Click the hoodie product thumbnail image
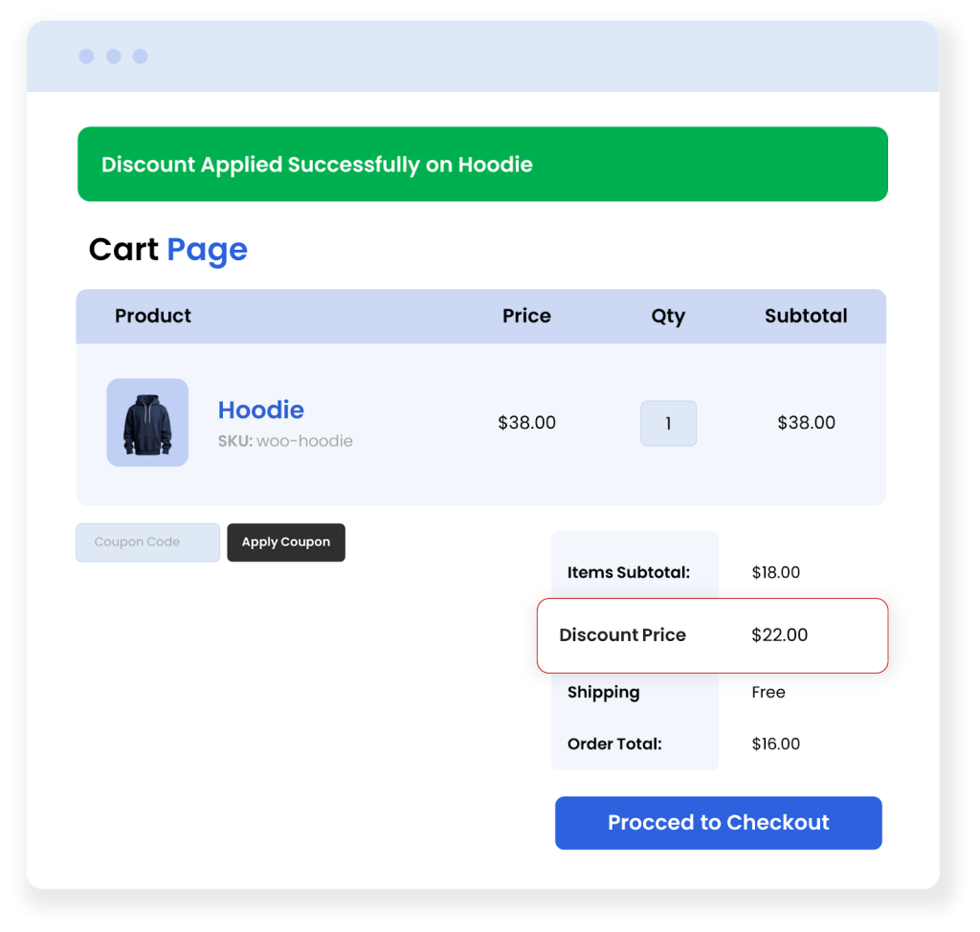This screenshot has height=932, width=980. coord(147,422)
